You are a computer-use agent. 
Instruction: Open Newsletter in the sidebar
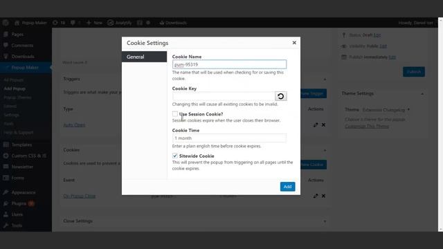click(x=22, y=167)
